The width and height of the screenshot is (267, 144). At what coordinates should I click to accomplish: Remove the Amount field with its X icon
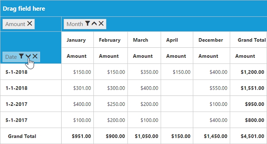point(30,23)
